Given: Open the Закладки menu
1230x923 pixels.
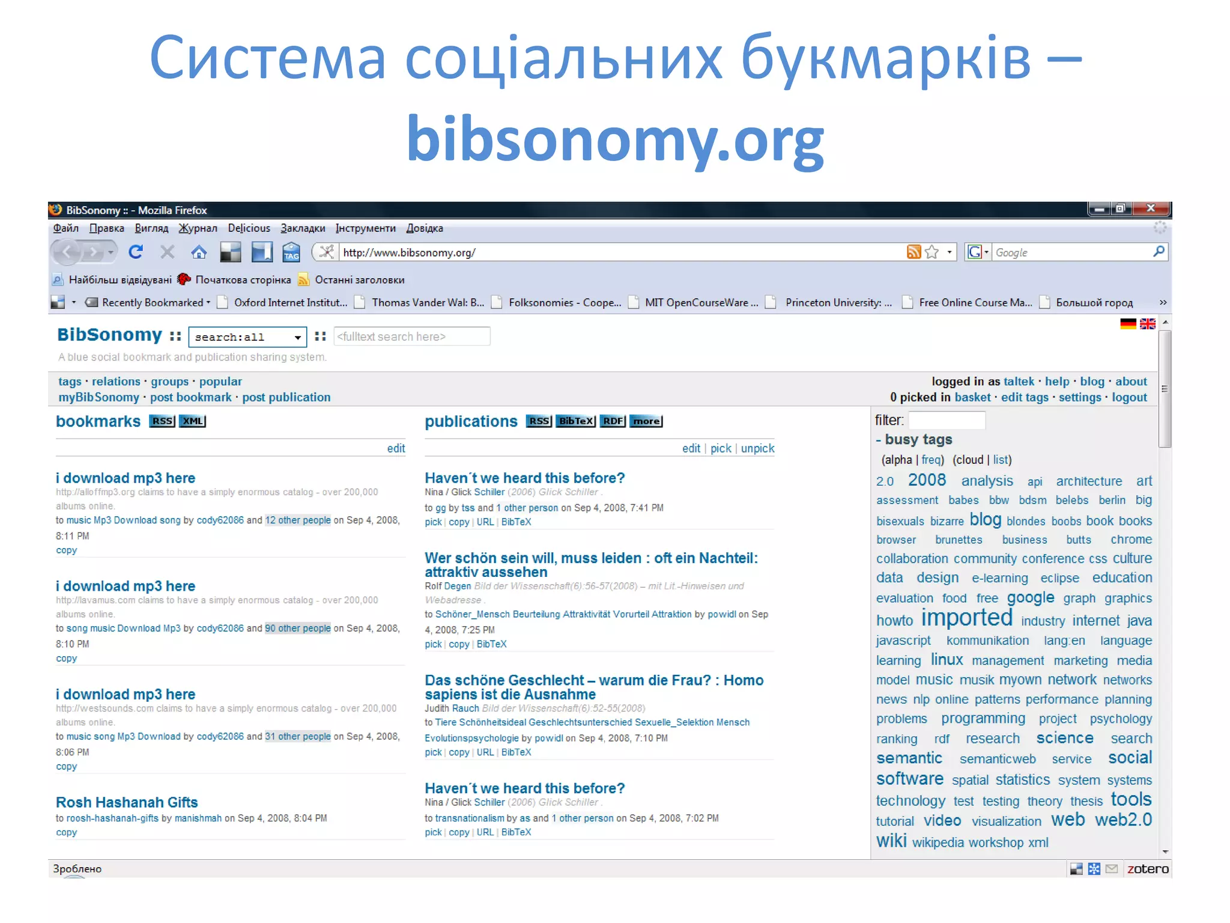Looking at the screenshot, I should (303, 228).
